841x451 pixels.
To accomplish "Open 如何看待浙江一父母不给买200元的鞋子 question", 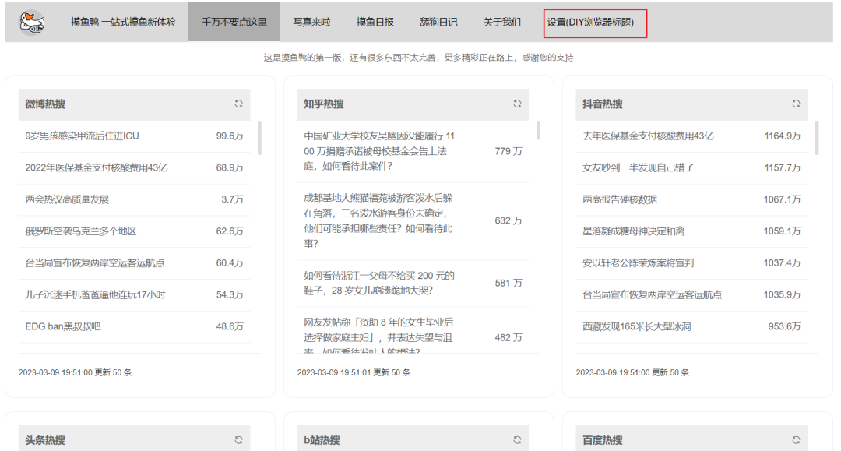I will click(x=378, y=284).
